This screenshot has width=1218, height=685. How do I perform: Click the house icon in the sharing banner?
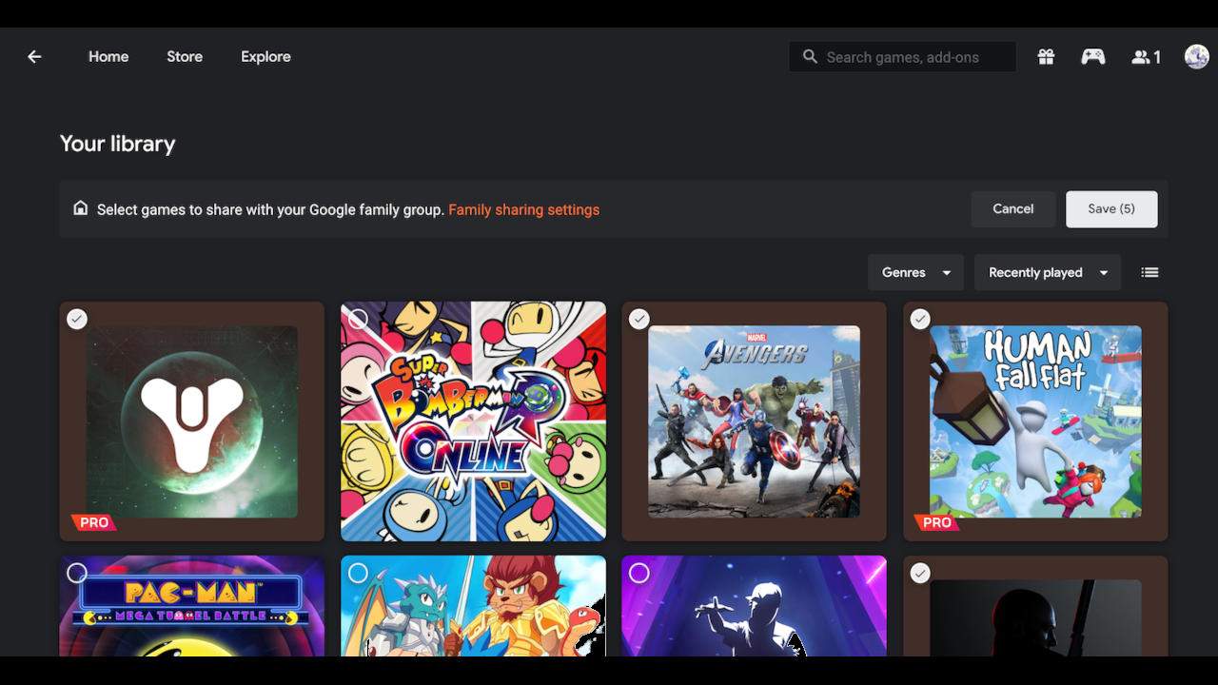click(80, 208)
